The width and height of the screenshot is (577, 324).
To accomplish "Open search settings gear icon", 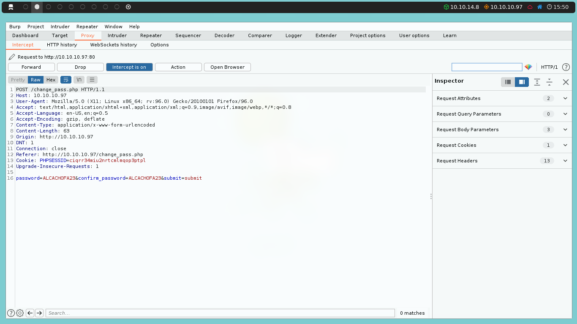I will (x=20, y=313).
